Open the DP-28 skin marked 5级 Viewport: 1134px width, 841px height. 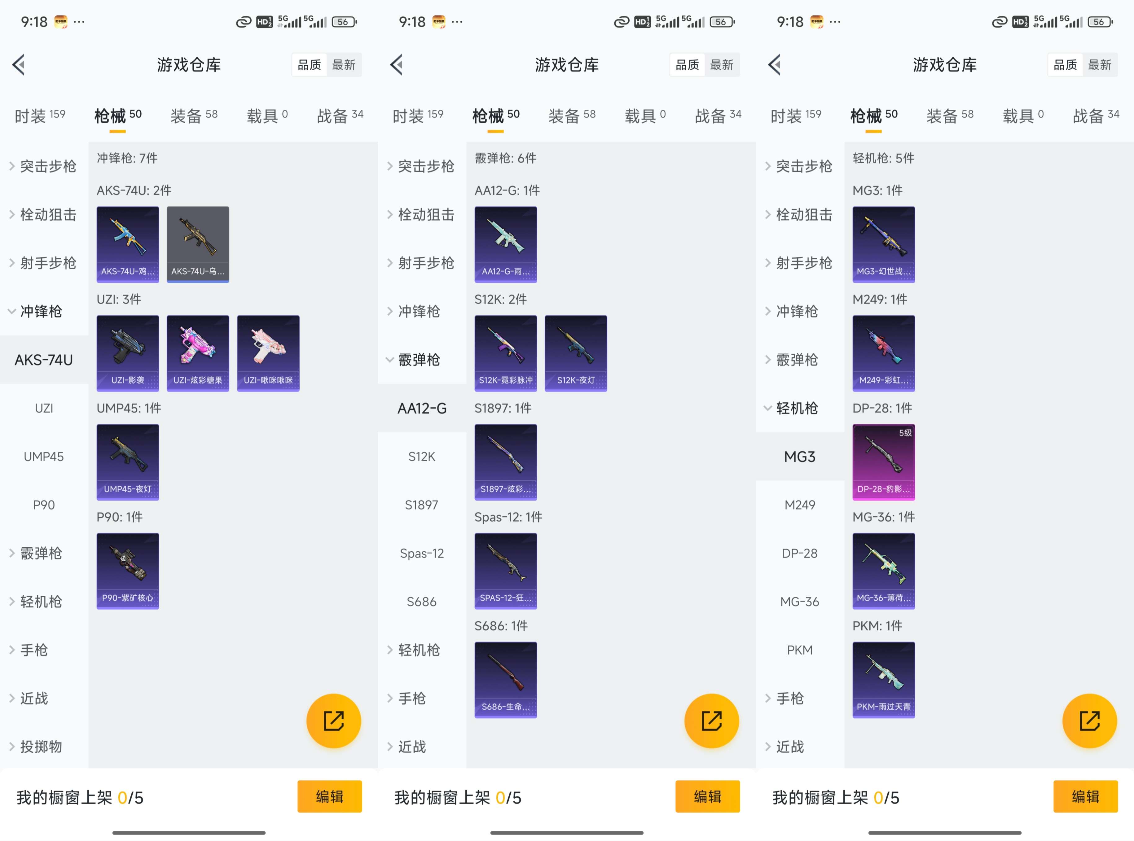coord(883,462)
